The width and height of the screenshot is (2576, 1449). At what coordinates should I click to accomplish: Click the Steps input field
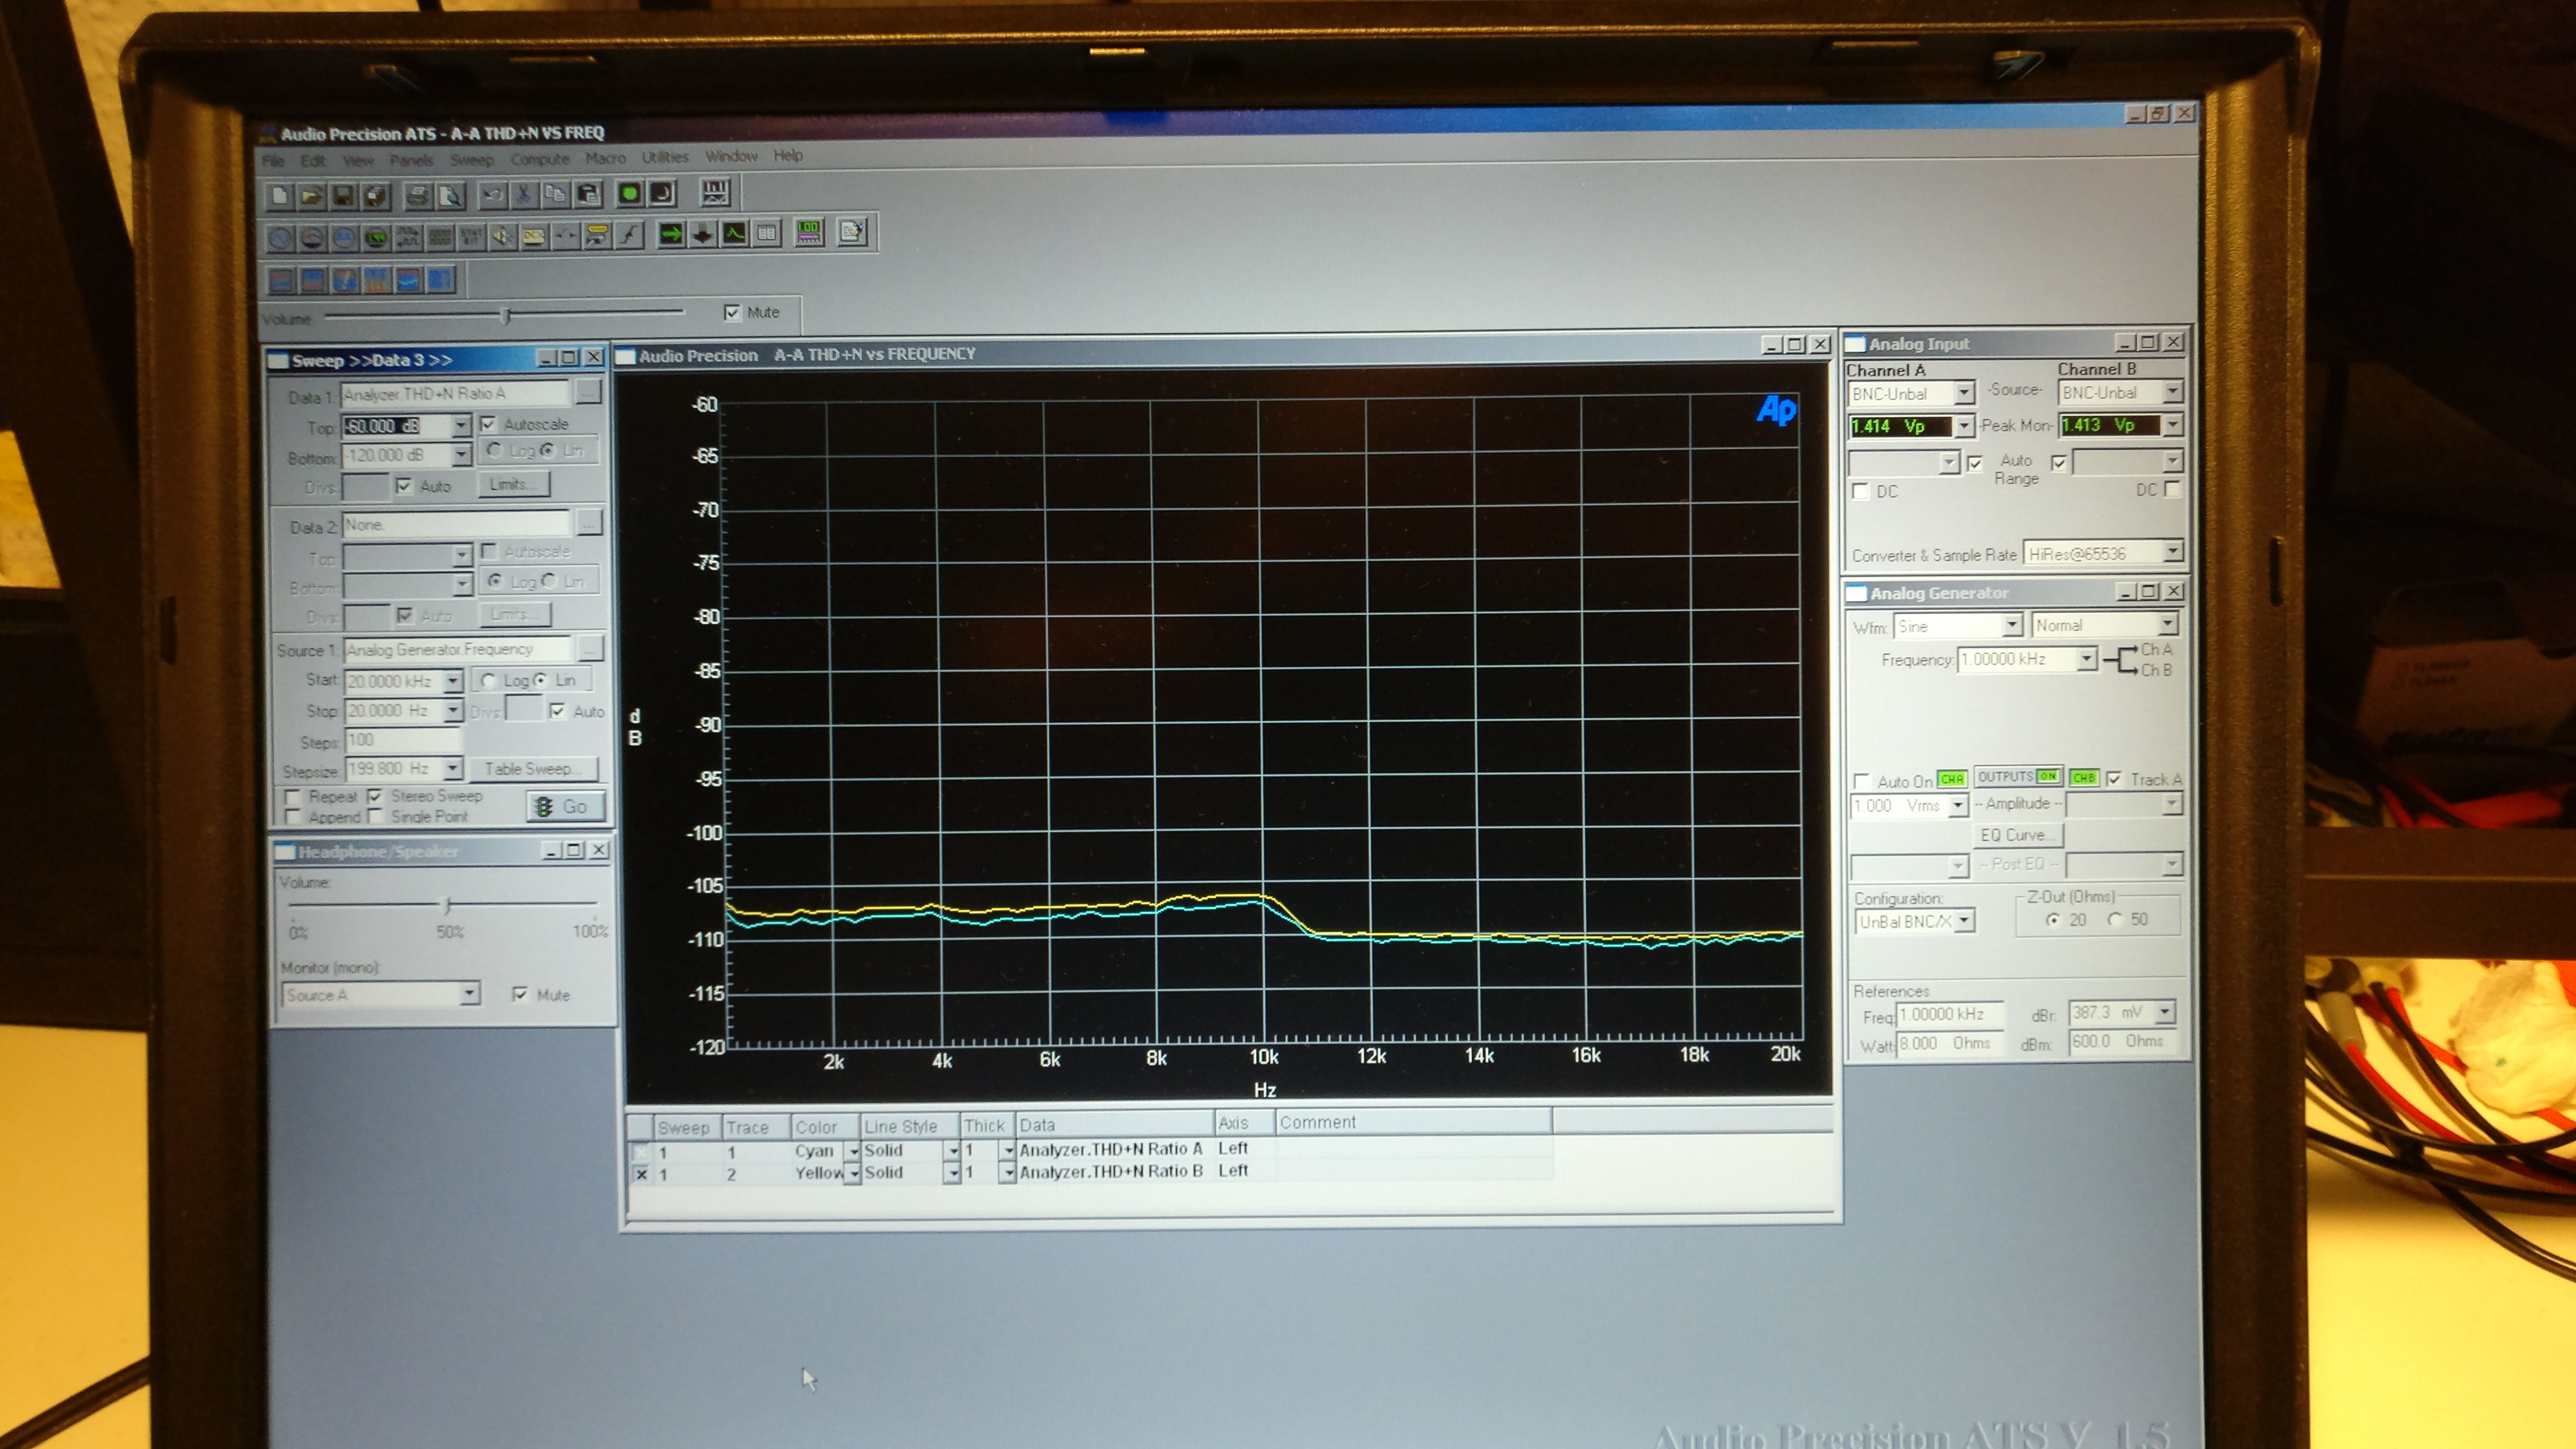[402, 741]
